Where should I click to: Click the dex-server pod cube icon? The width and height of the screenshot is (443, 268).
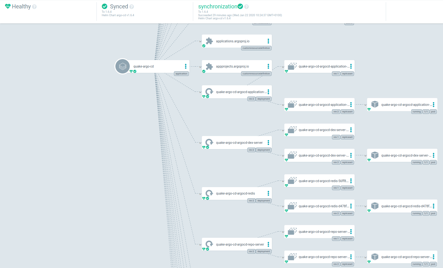pyautogui.click(x=375, y=155)
